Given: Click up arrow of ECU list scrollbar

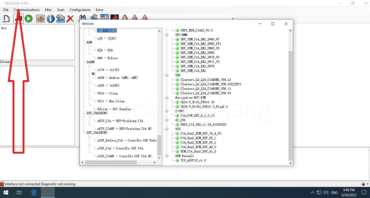Looking at the screenshot, I should point(290,31).
